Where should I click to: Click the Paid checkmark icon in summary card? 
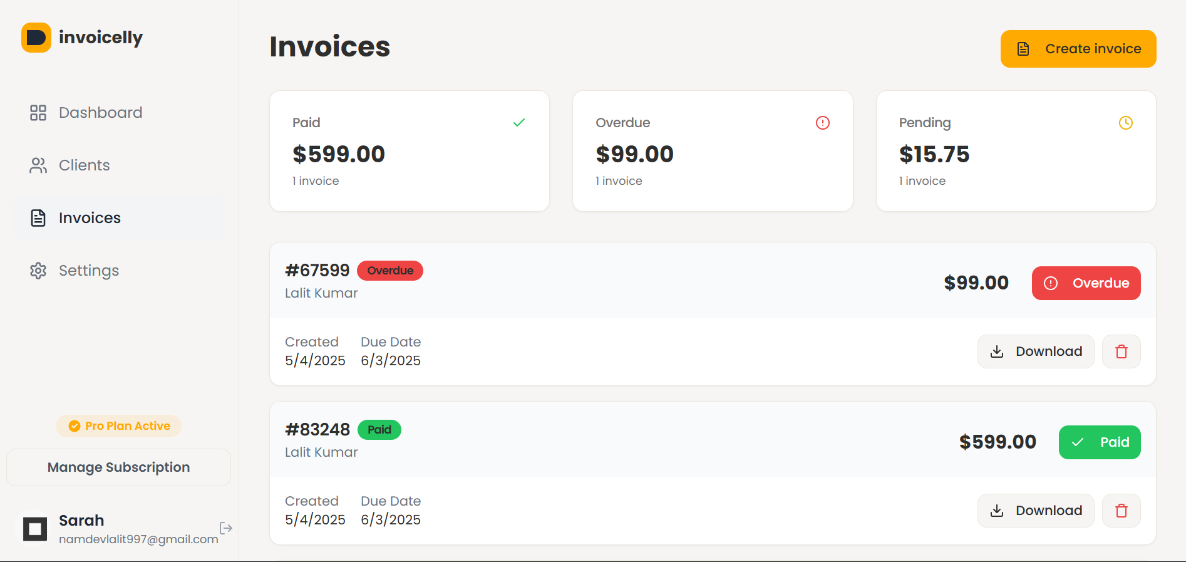tap(518, 123)
